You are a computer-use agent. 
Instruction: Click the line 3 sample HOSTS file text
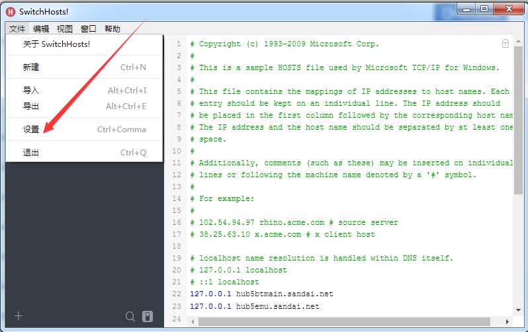click(345, 67)
